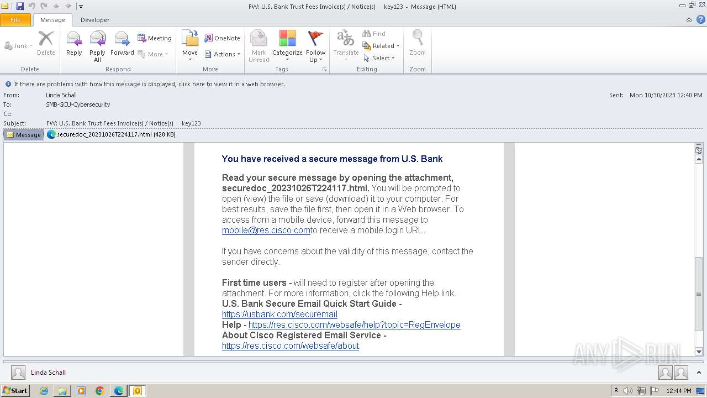Image resolution: width=707 pixels, height=398 pixels.
Task: Open the Select dropdown
Action: point(379,58)
